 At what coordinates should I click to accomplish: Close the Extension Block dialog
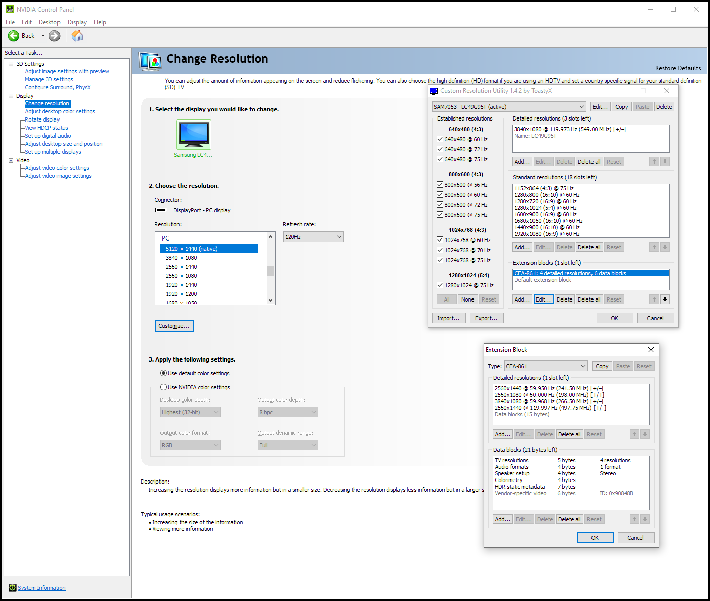coord(650,350)
